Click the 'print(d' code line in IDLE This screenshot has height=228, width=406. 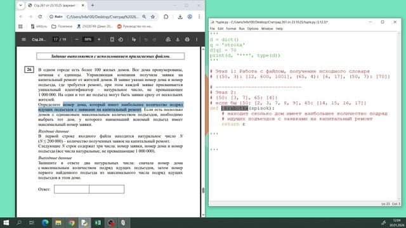point(245,55)
